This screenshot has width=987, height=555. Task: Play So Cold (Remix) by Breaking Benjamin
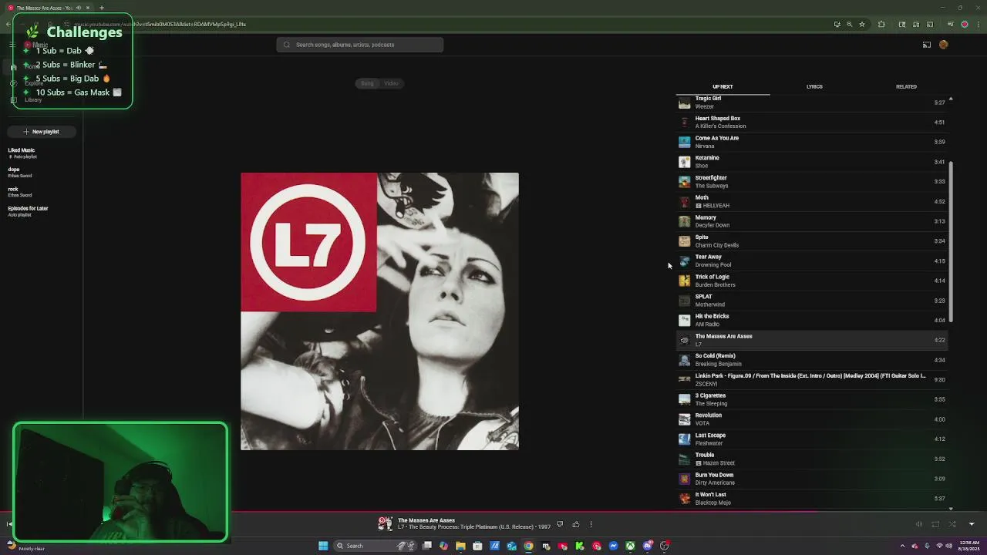(812, 360)
